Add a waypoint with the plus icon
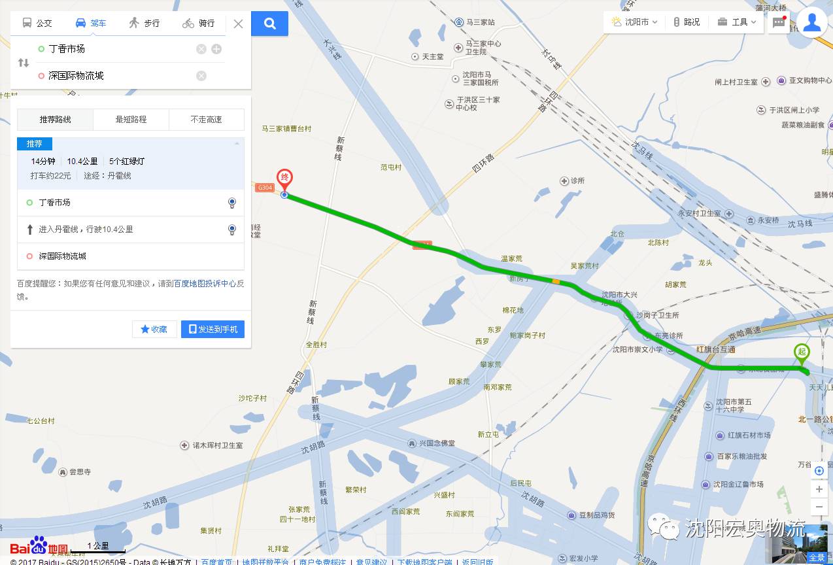 (216, 49)
